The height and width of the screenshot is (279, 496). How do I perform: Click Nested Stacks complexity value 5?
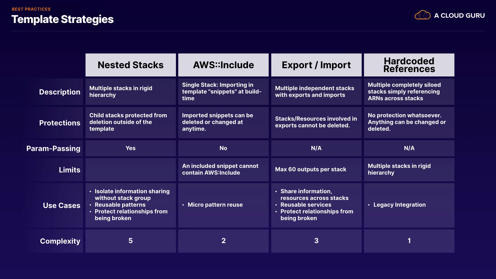point(130,241)
